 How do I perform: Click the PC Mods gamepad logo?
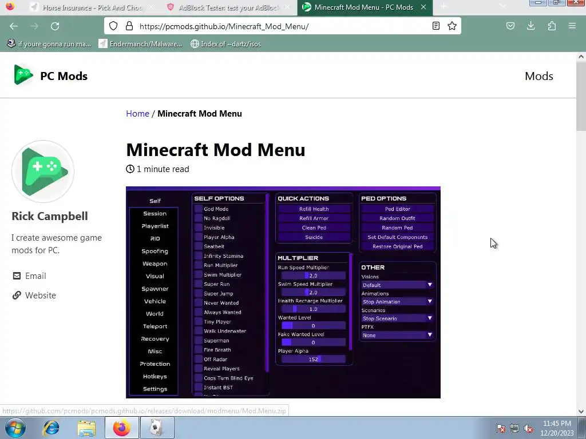pyautogui.click(x=23, y=75)
